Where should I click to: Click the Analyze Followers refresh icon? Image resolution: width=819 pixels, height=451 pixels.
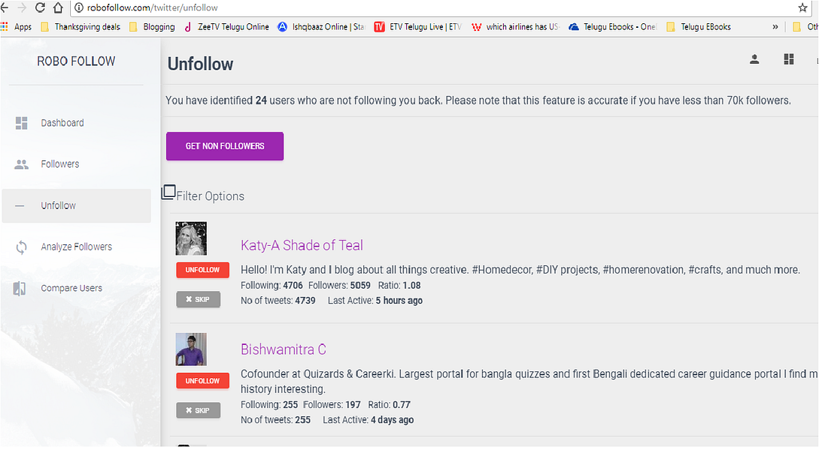pos(21,247)
